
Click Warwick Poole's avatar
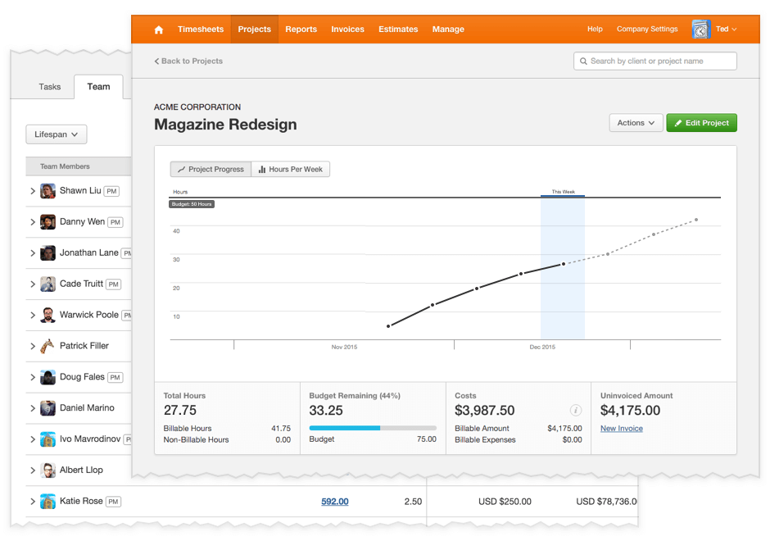point(48,315)
